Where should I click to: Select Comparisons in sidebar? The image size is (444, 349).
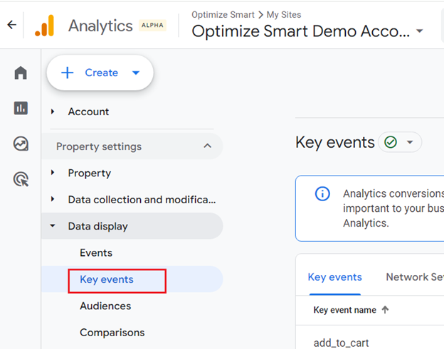[x=112, y=333]
